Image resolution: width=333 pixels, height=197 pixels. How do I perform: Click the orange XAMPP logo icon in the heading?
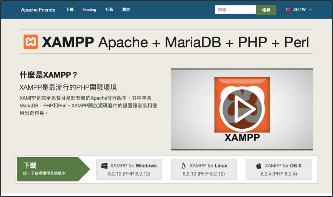(31, 42)
